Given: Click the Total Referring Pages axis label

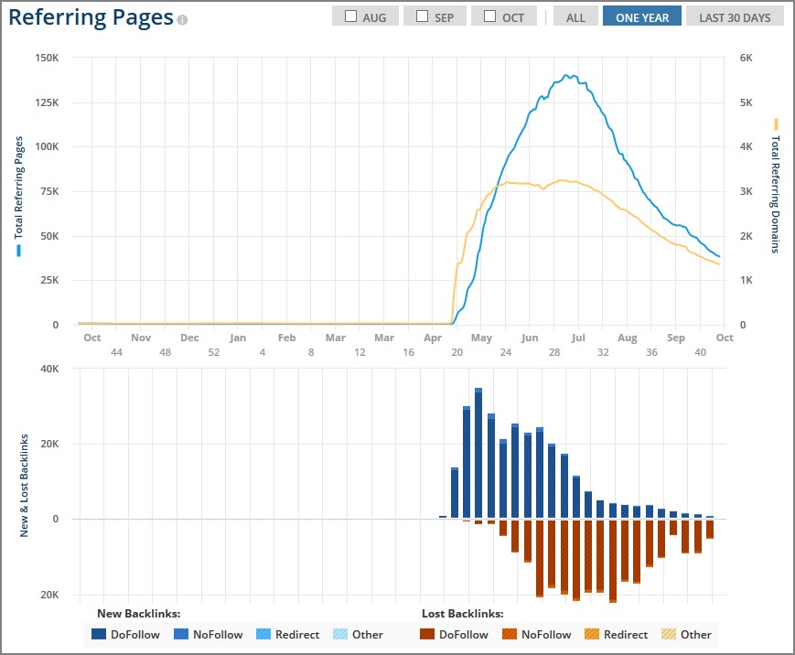Looking at the screenshot, I should point(19,188).
